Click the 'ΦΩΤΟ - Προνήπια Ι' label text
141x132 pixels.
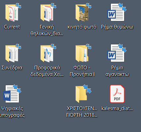point(82,71)
